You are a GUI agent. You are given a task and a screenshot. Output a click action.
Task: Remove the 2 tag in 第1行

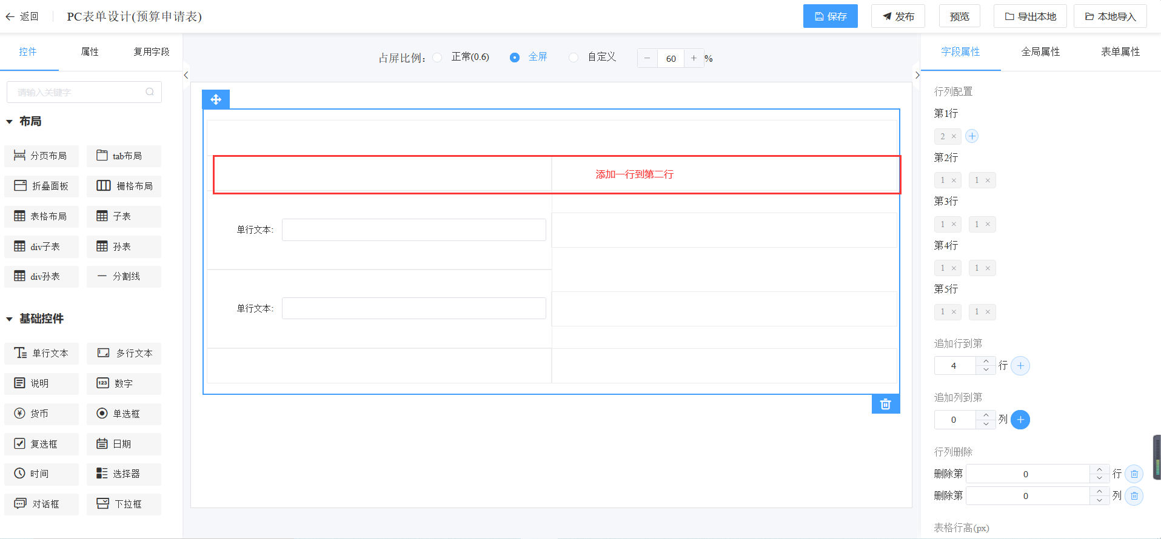(954, 136)
